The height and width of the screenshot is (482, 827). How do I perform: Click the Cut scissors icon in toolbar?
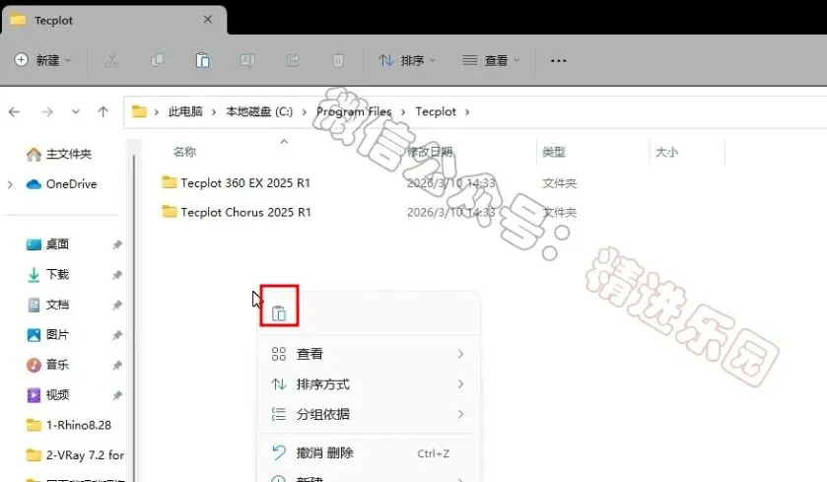[x=111, y=60]
